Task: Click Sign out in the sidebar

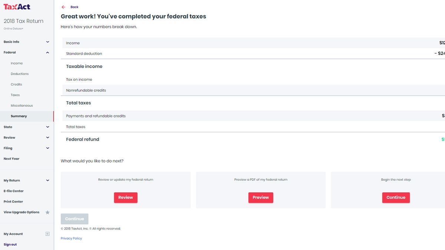Action: (x=10, y=244)
